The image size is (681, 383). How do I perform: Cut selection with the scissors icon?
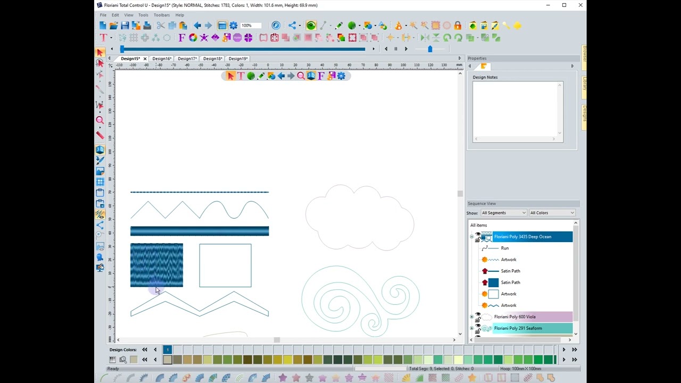(161, 26)
